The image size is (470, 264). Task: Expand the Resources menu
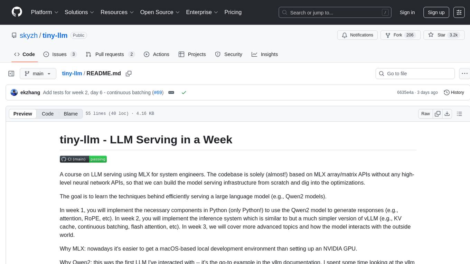click(117, 12)
